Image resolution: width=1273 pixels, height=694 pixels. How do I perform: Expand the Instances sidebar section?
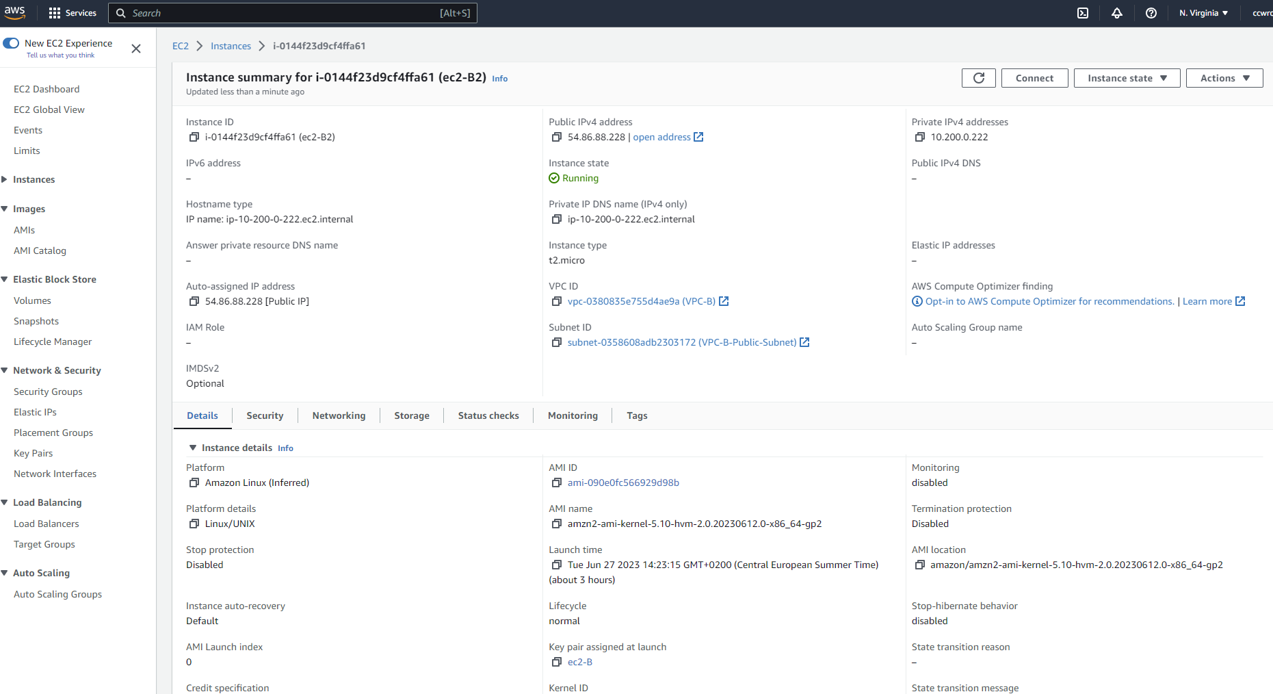coord(4,179)
